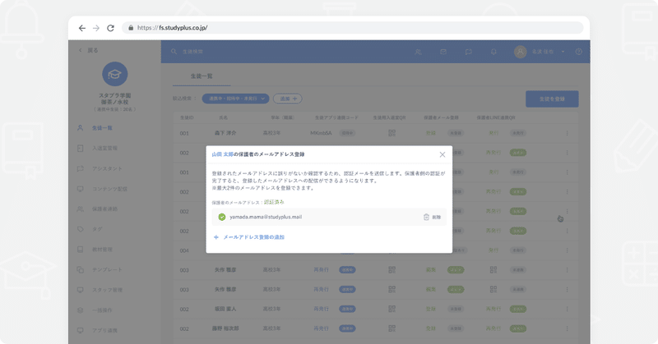Image resolution: width=658 pixels, height=344 pixels.
Task: Click the user avatar in top bar
Action: coord(521,52)
